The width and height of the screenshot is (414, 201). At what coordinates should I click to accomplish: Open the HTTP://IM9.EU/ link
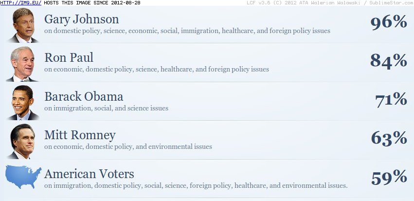point(20,3)
